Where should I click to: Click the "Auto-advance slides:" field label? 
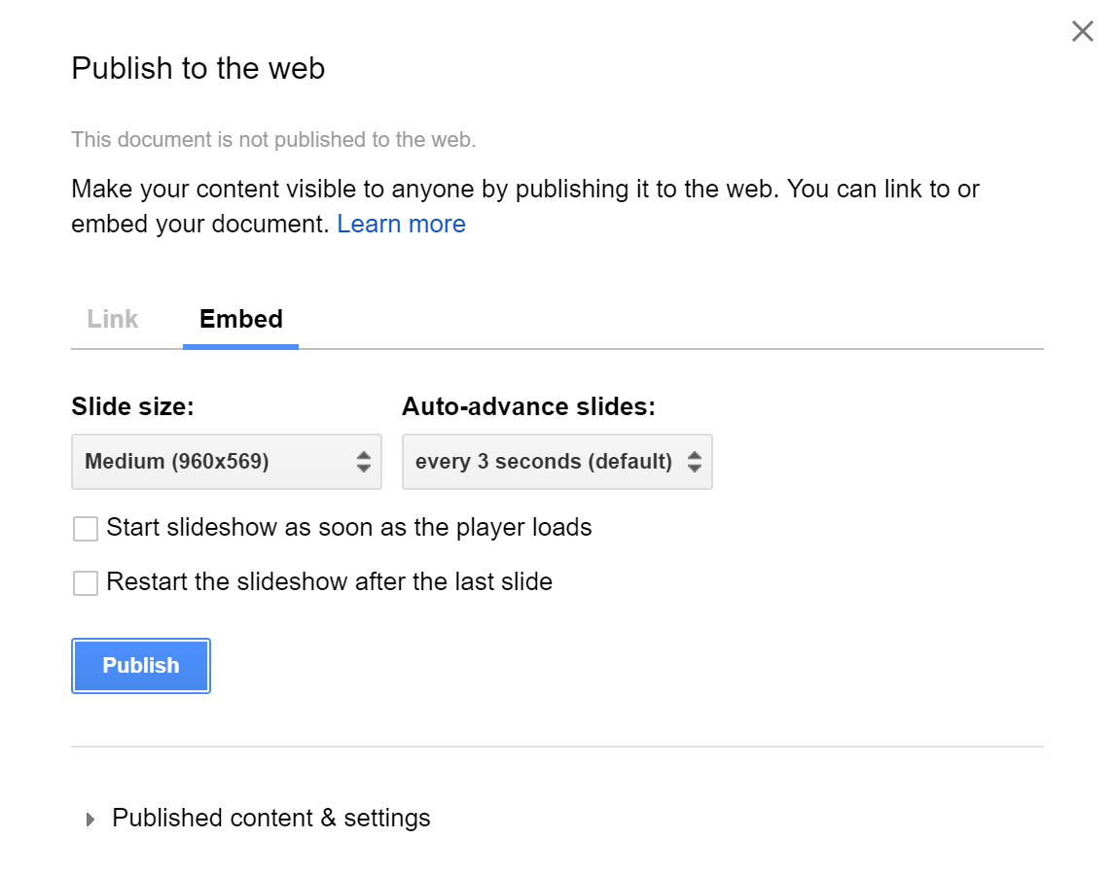click(x=528, y=406)
